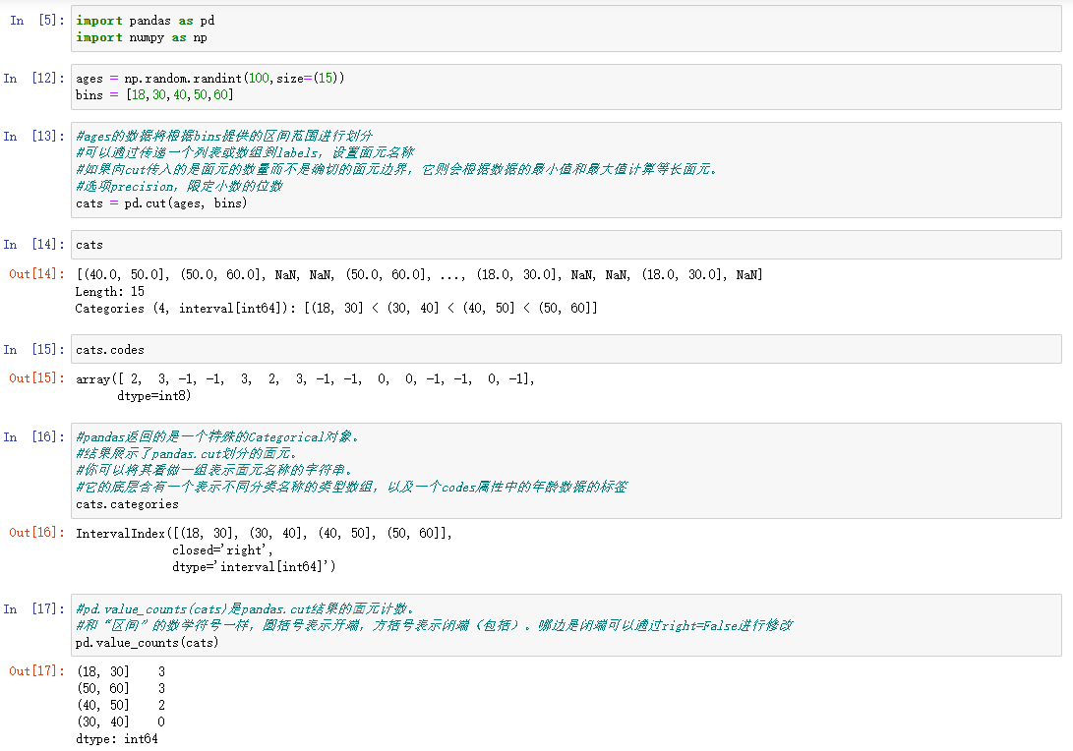Image resolution: width=1073 pixels, height=751 pixels.
Task: Click the Out[14] output prompt
Action: 33,274
